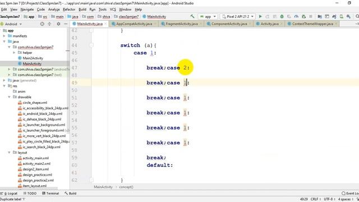Click the Apply Changes icon beside Run
Screen dimensions: 359x202
pyautogui.click(x=268, y=16)
